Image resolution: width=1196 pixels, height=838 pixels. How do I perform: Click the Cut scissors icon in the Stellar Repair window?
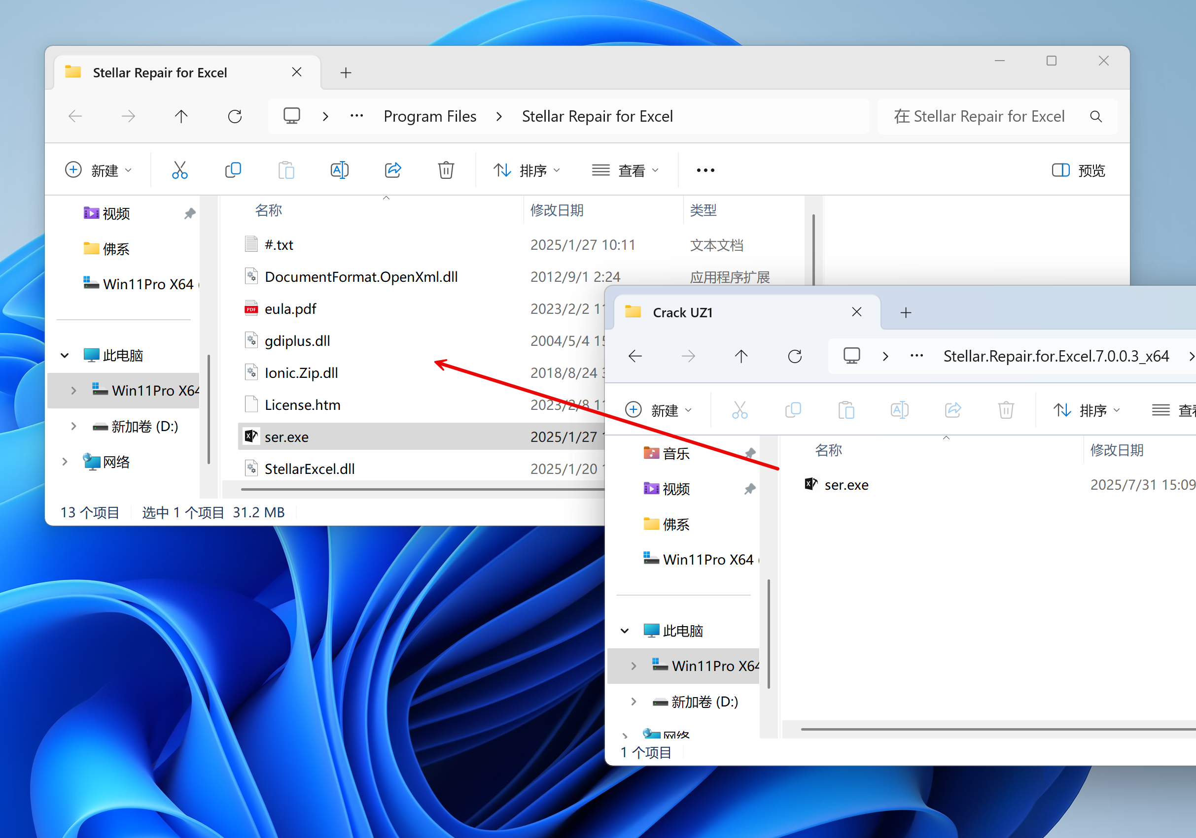pyautogui.click(x=180, y=170)
